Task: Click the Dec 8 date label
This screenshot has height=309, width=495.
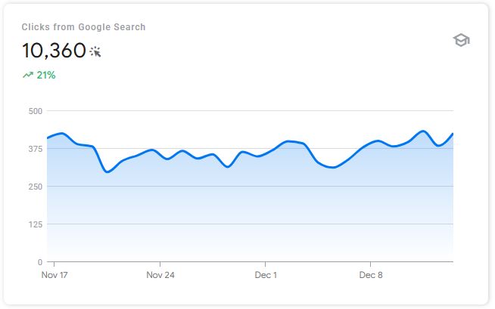Action: [370, 275]
